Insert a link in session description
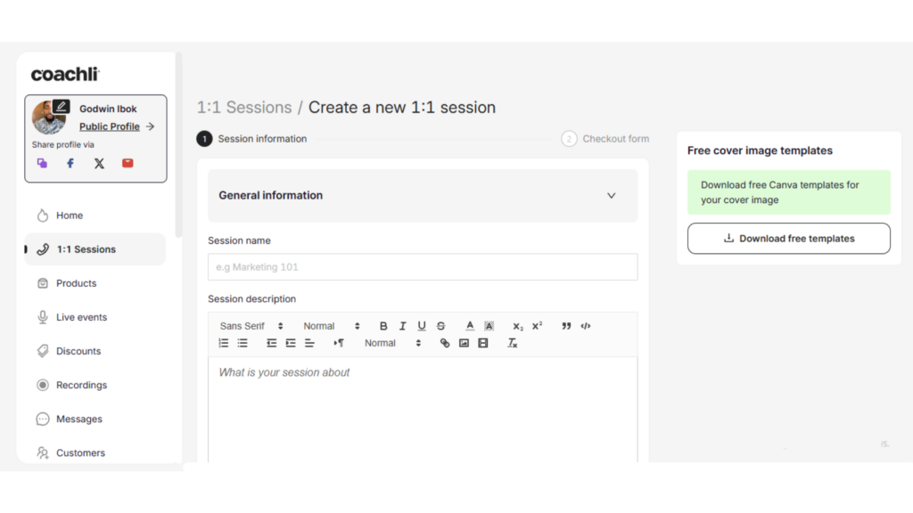This screenshot has height=513, width=913. (445, 343)
